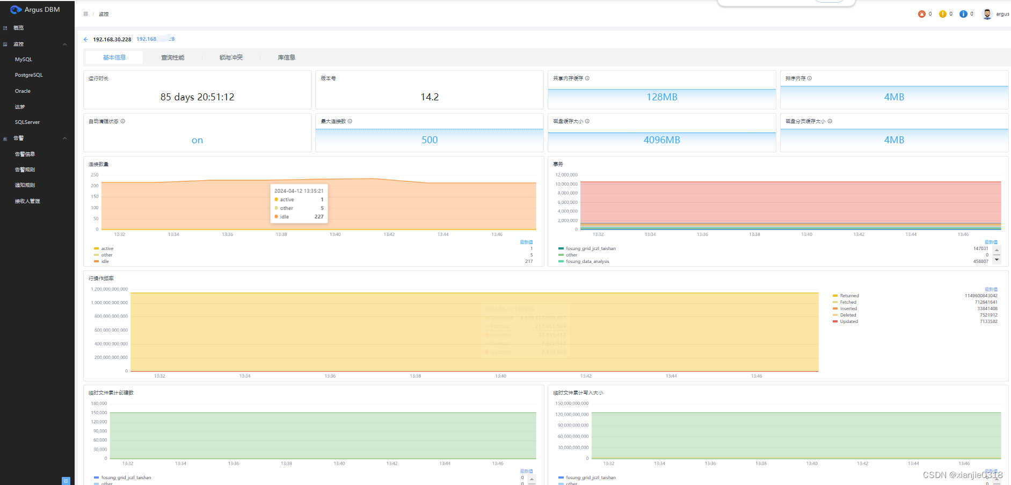Open 告警规则 in the sidebar menu
Screen dimensions: 1011x485
pyautogui.click(x=25, y=170)
